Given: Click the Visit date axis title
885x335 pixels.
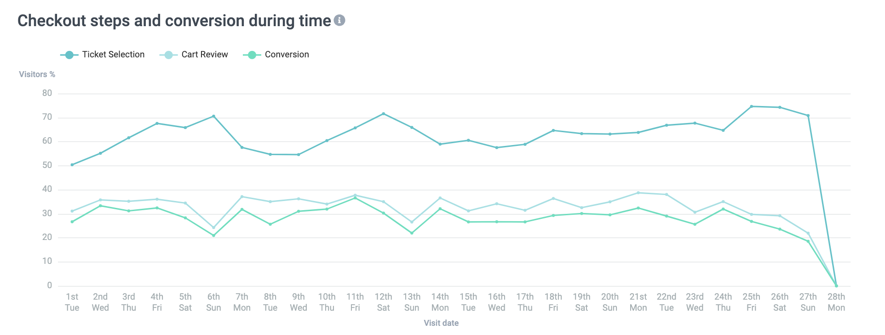Looking at the screenshot, I should click(x=441, y=323).
